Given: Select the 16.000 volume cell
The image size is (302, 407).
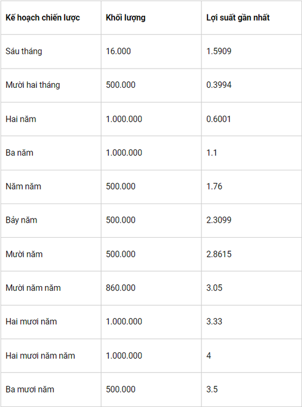Looking at the screenshot, I should (118, 51).
